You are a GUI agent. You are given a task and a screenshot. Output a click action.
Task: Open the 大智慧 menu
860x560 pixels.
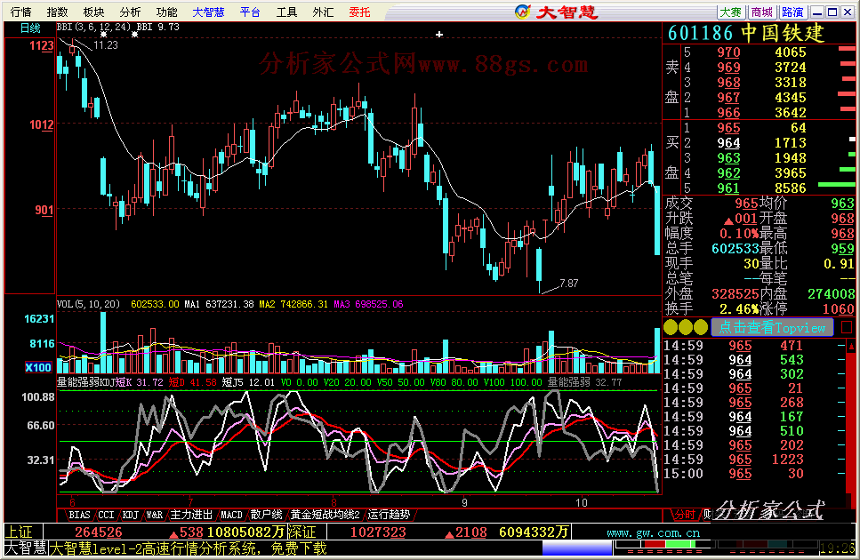coord(208,12)
